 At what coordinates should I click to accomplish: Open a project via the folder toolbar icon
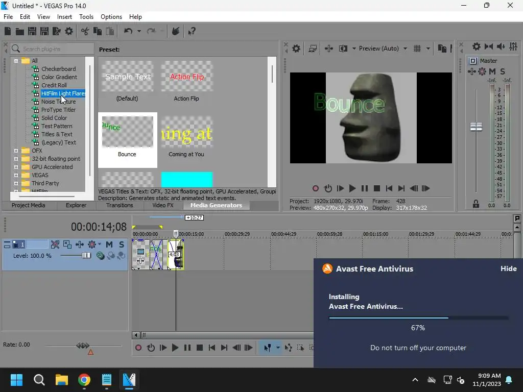pyautogui.click(x=20, y=31)
